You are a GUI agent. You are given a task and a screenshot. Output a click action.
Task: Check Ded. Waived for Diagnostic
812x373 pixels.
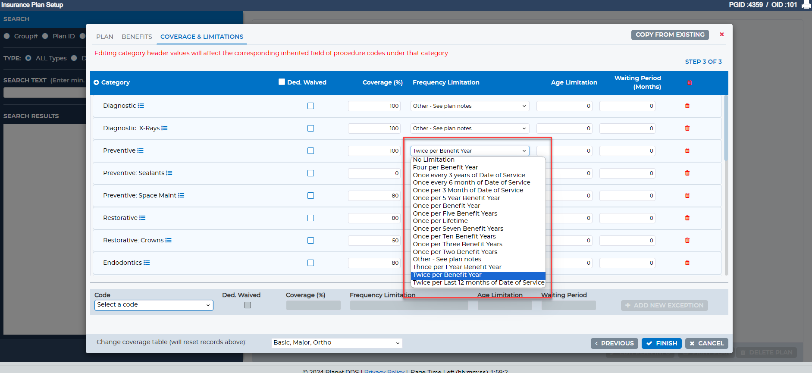click(310, 106)
